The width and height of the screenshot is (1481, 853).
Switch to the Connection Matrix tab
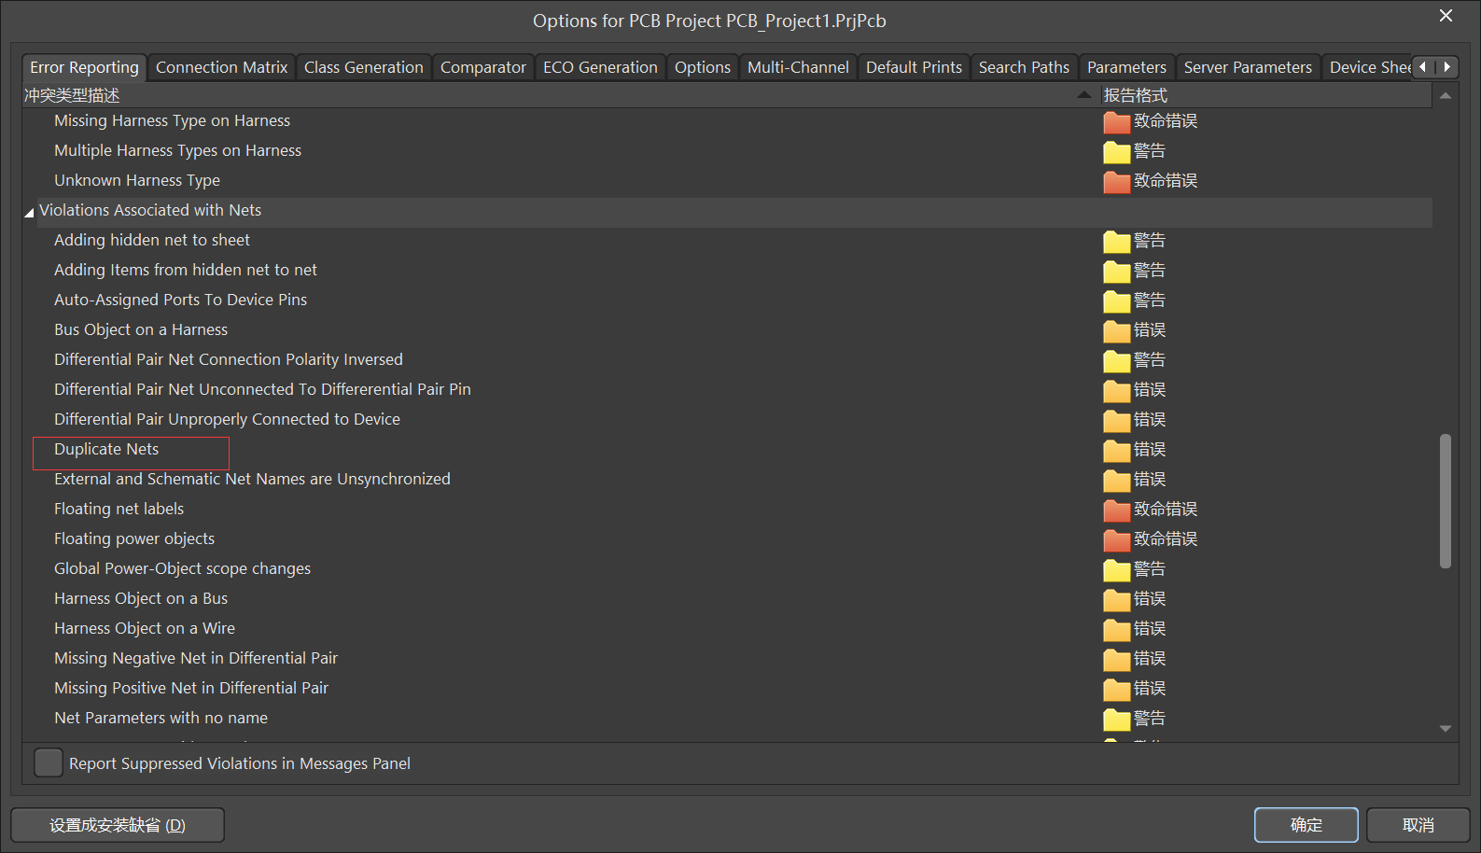[x=221, y=67]
